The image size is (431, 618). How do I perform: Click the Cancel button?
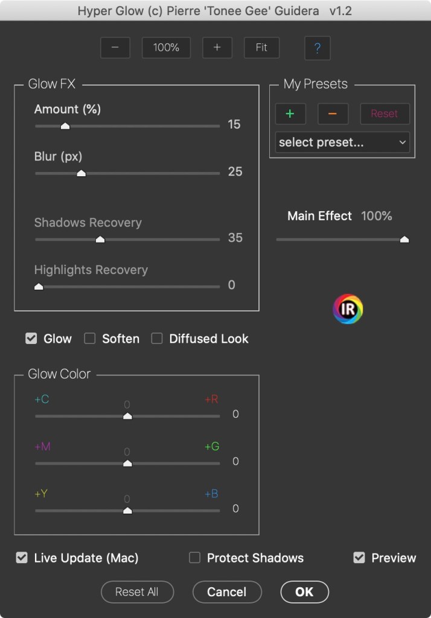pyautogui.click(x=227, y=592)
